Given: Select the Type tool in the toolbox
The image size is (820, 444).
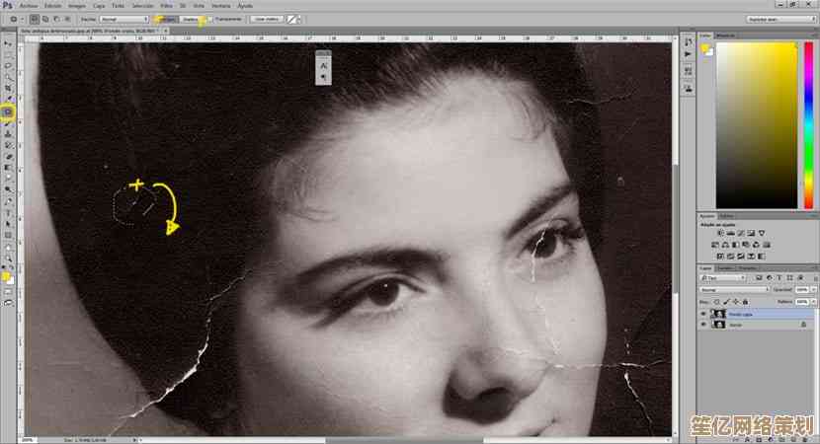Looking at the screenshot, I should point(8,211).
